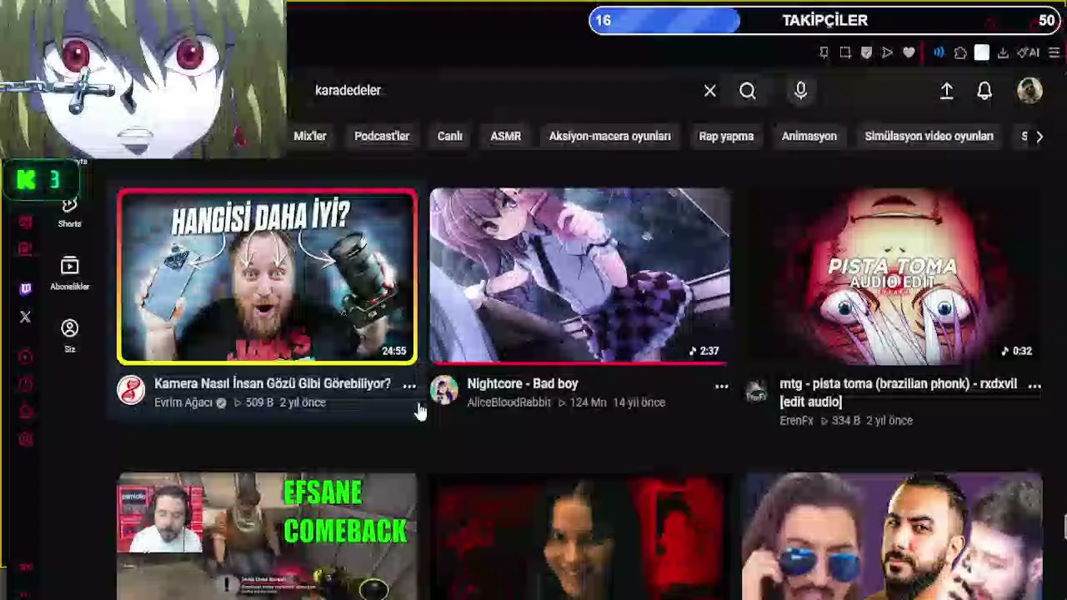Visit the ErenFx channel name link

coord(796,421)
